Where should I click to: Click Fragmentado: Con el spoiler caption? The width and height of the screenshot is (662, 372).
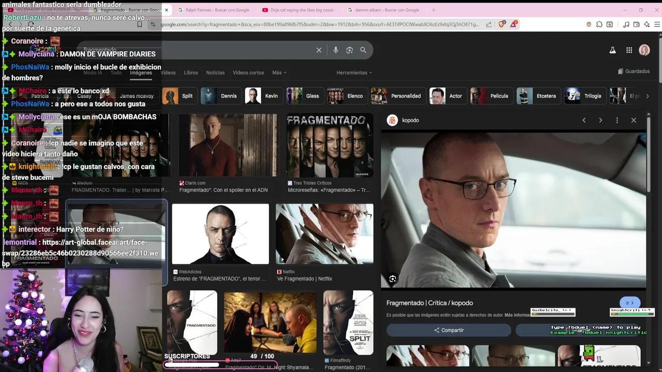223,190
